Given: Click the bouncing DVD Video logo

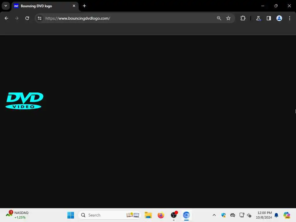Looking at the screenshot, I should pos(25,101).
